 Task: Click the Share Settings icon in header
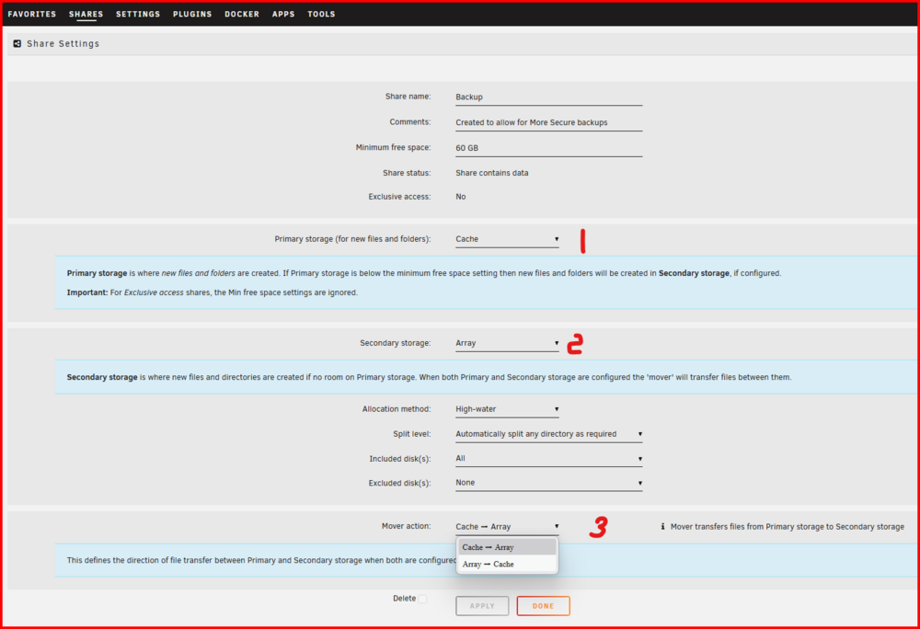17,43
